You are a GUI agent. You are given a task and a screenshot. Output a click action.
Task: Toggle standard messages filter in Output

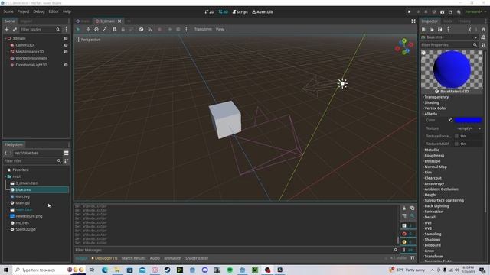(x=408, y=225)
